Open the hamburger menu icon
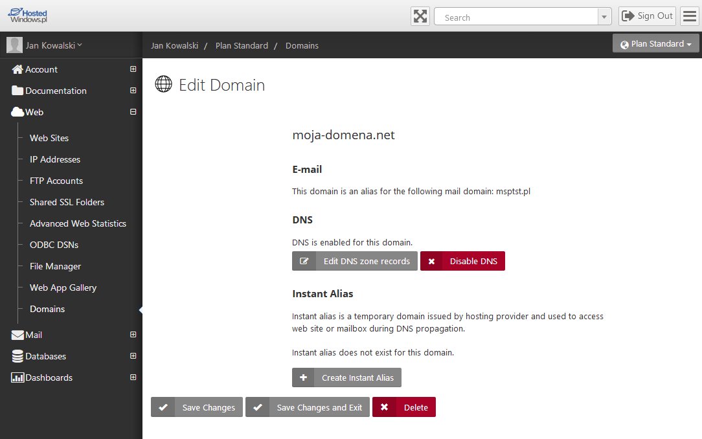The image size is (702, 439). [690, 17]
